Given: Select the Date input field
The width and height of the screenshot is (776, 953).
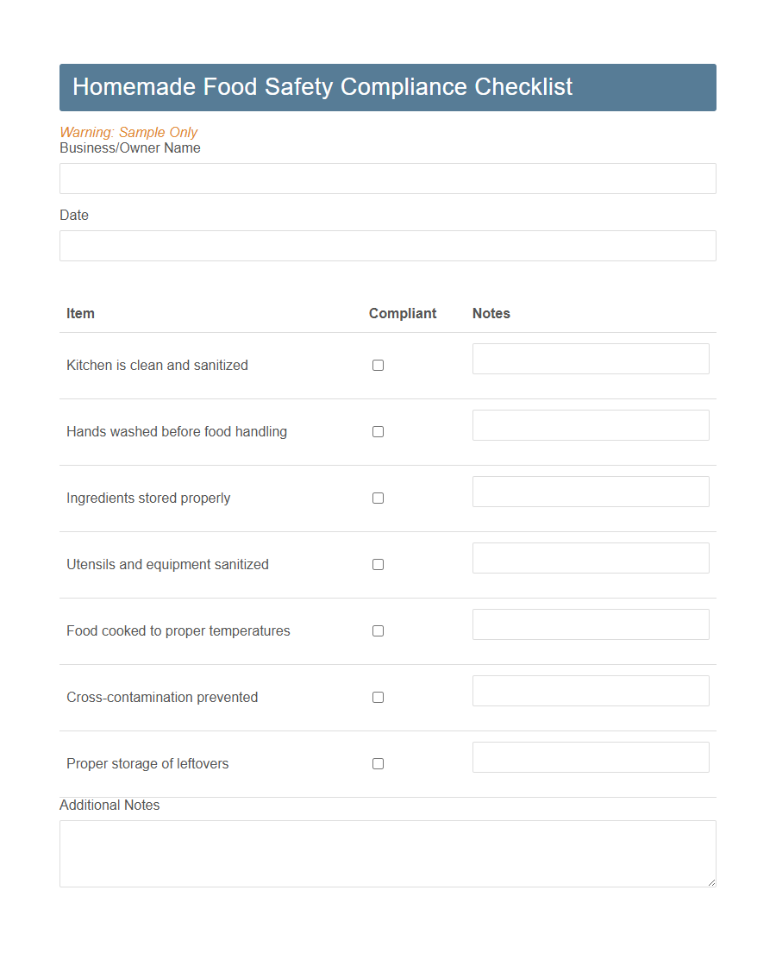Looking at the screenshot, I should click(x=387, y=246).
